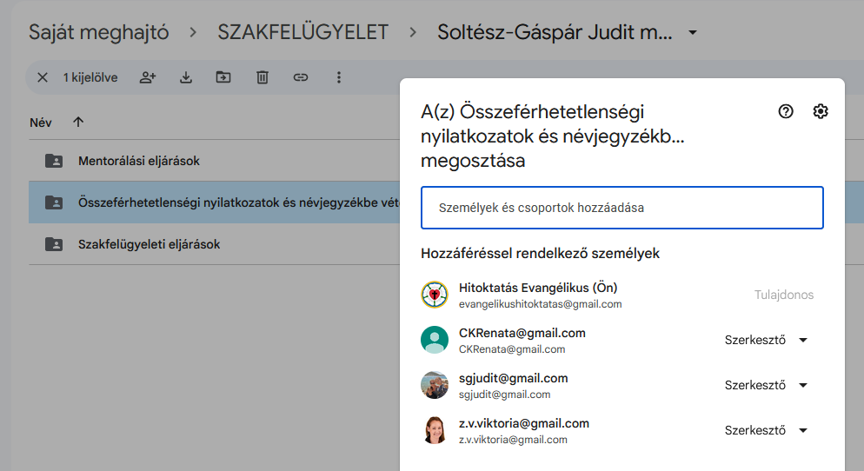The width and height of the screenshot is (864, 471).
Task: Select the Összeférhetetlenségi nyilatkozatok és névjegyzékbe row
Action: click(215, 202)
